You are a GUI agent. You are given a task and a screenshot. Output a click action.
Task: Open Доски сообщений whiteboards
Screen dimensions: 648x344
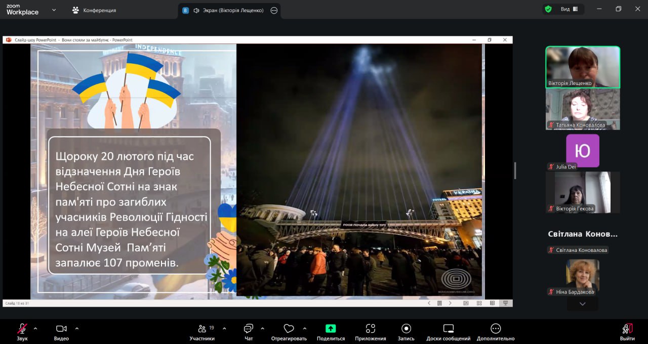(x=448, y=329)
